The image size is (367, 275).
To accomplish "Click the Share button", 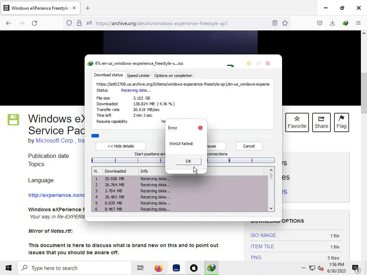I will click(321, 122).
